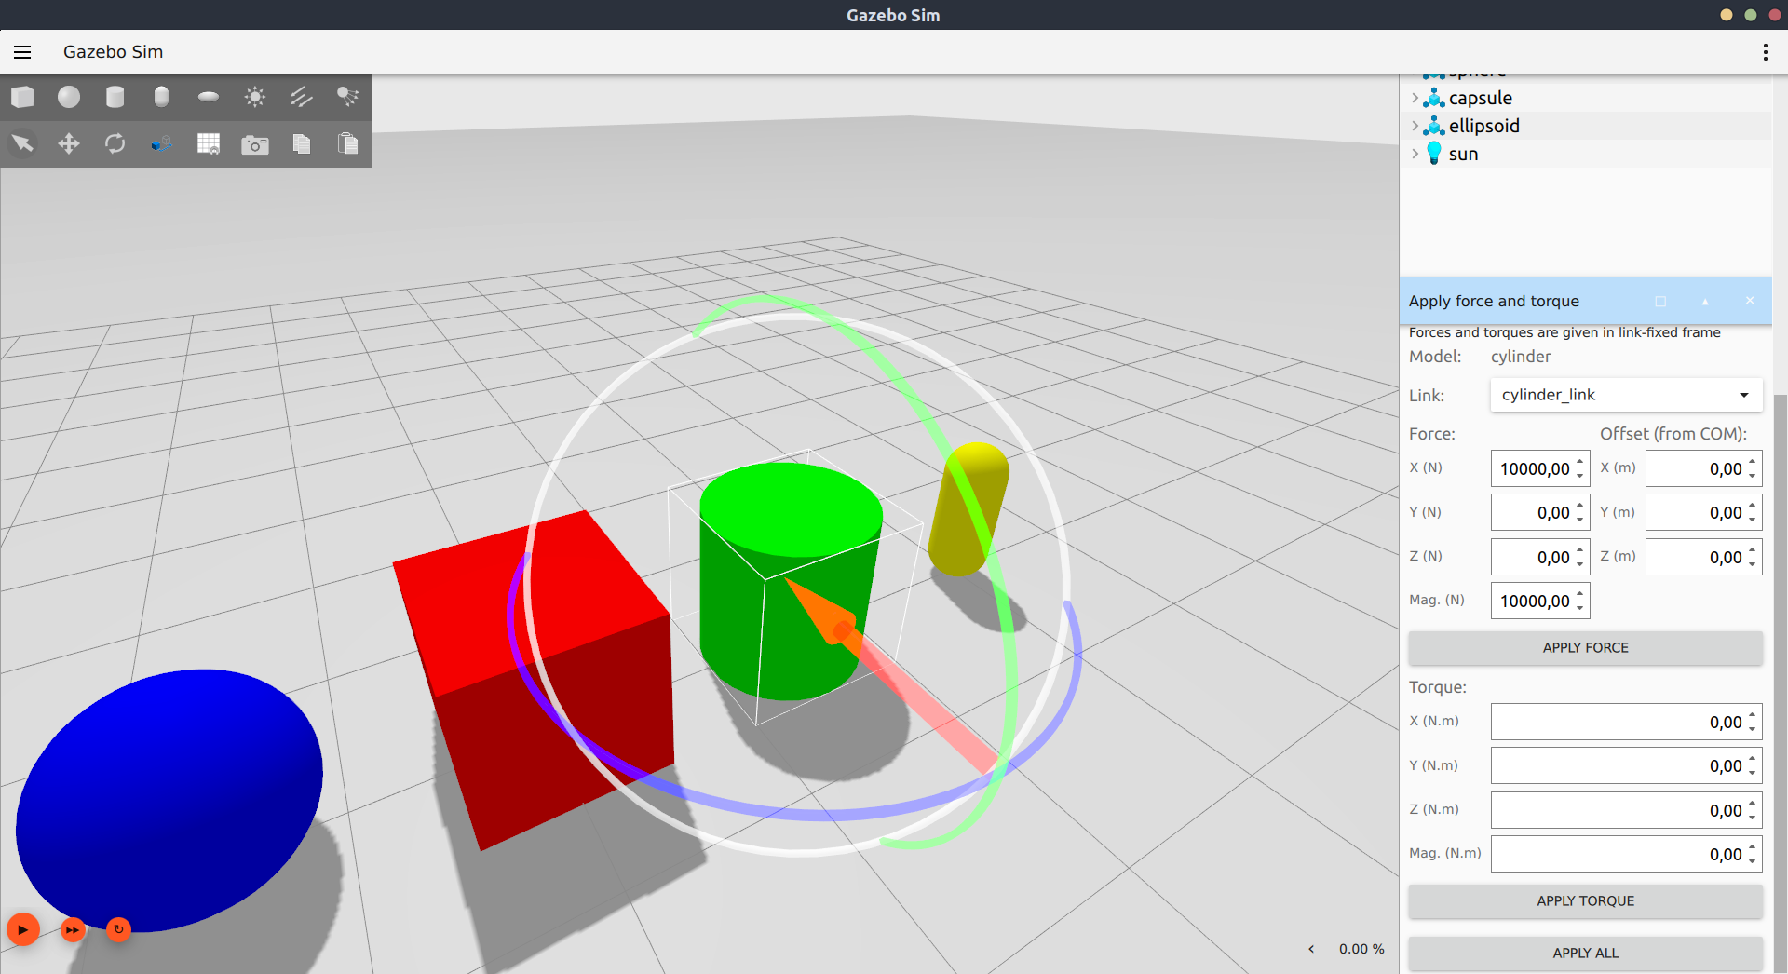Activate the rotate tool
1788x974 pixels.
(x=115, y=143)
